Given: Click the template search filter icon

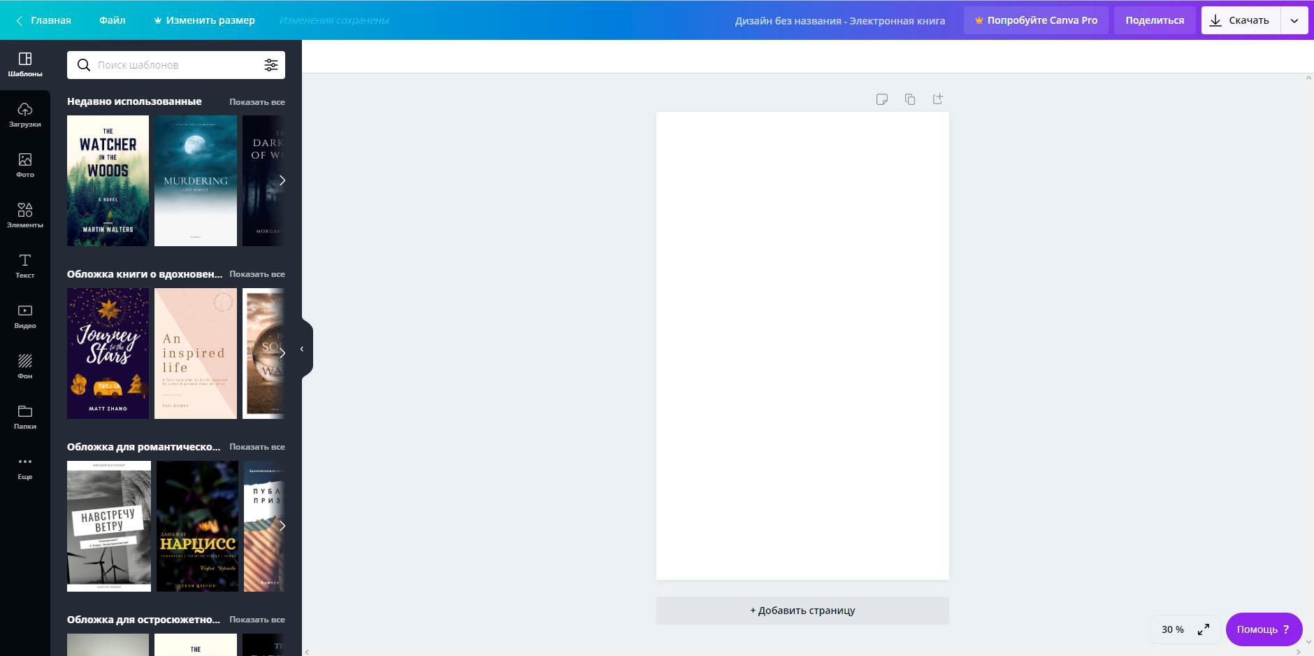Looking at the screenshot, I should coord(270,65).
